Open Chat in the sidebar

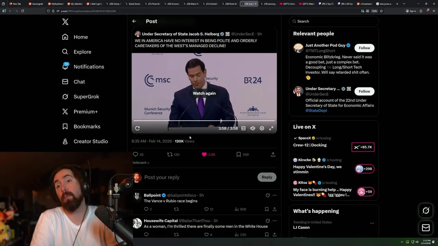pos(73,82)
